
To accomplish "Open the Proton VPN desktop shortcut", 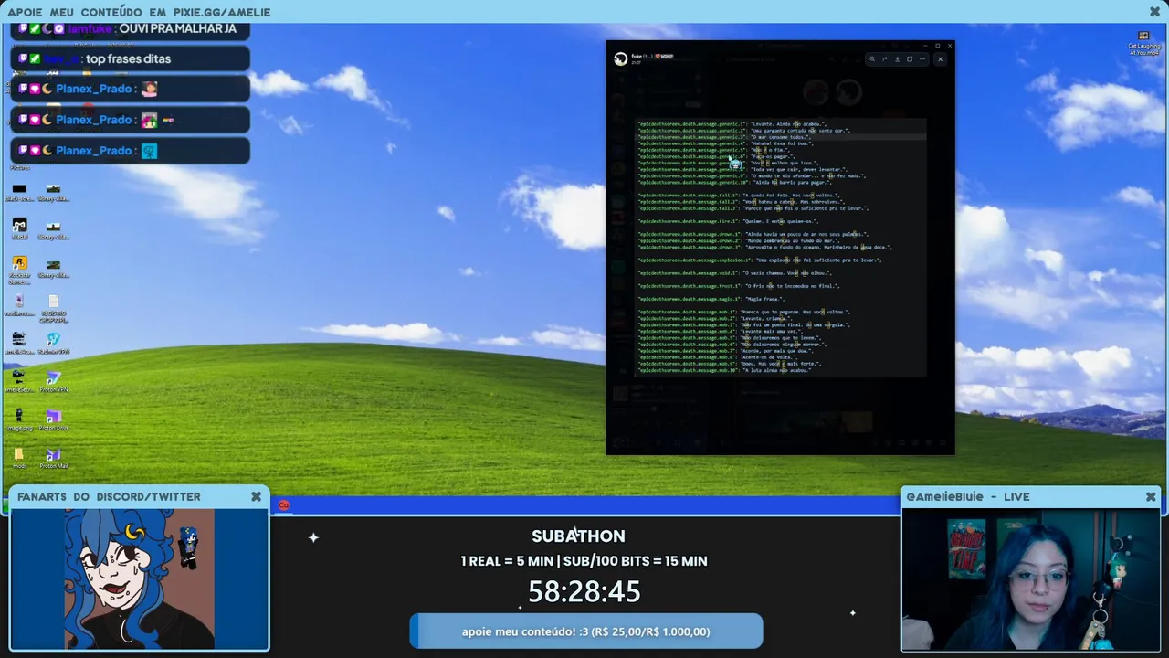I will click(54, 382).
